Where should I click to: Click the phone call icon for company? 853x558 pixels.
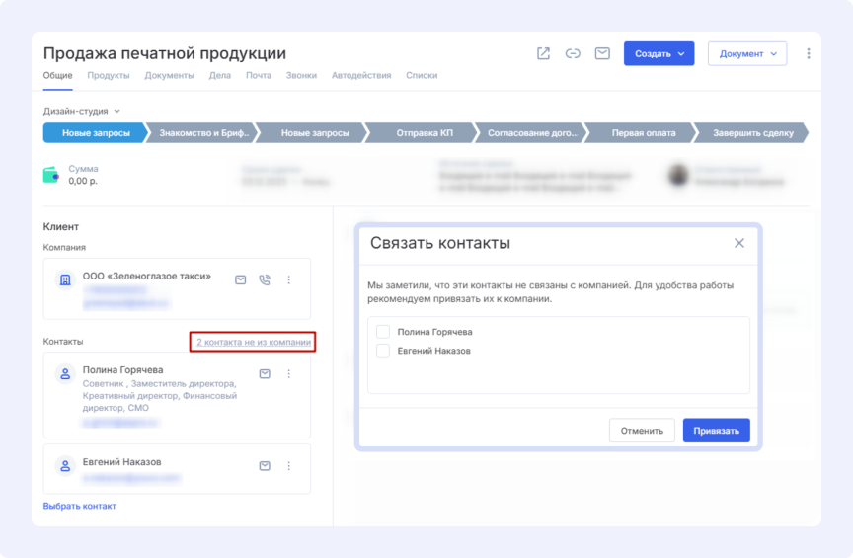point(264,280)
